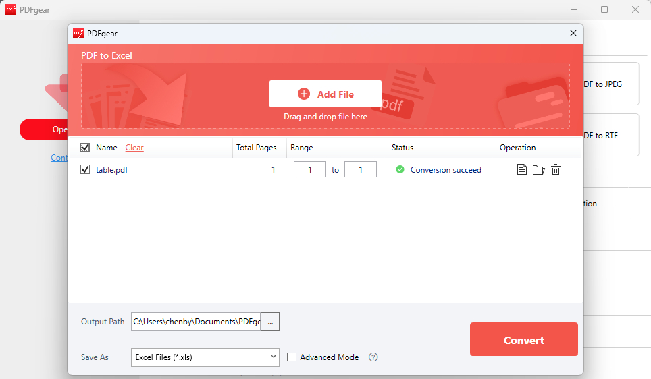Click the Range column header
651x379 pixels.
pos(301,148)
